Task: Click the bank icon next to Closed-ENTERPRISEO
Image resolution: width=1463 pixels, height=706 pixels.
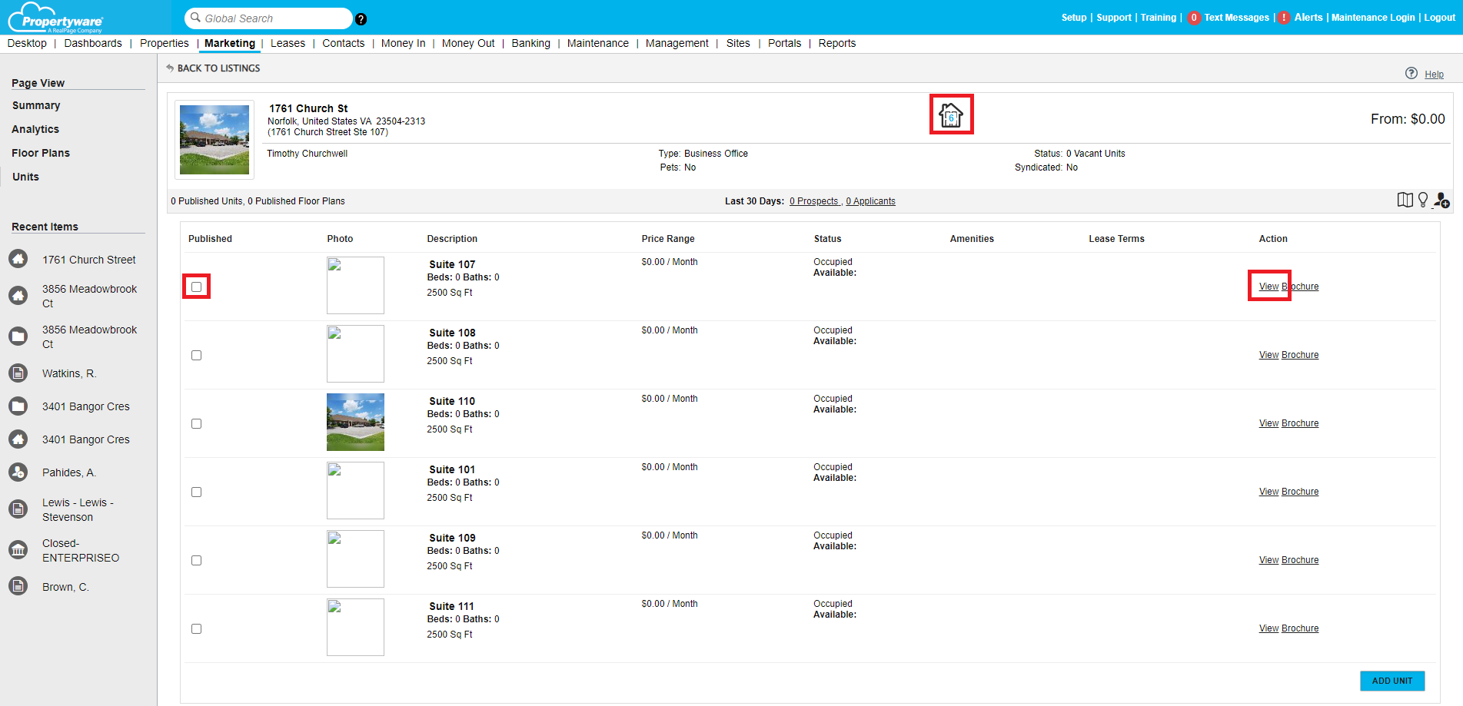Action: [x=18, y=550]
